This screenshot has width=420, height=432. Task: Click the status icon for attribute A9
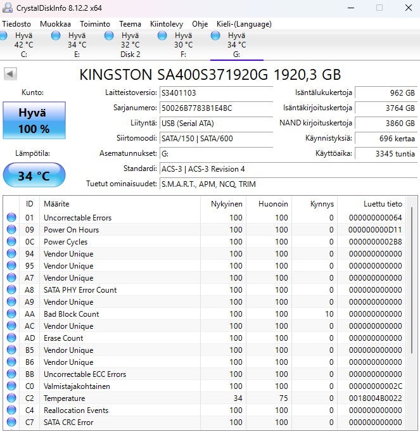[11, 302]
